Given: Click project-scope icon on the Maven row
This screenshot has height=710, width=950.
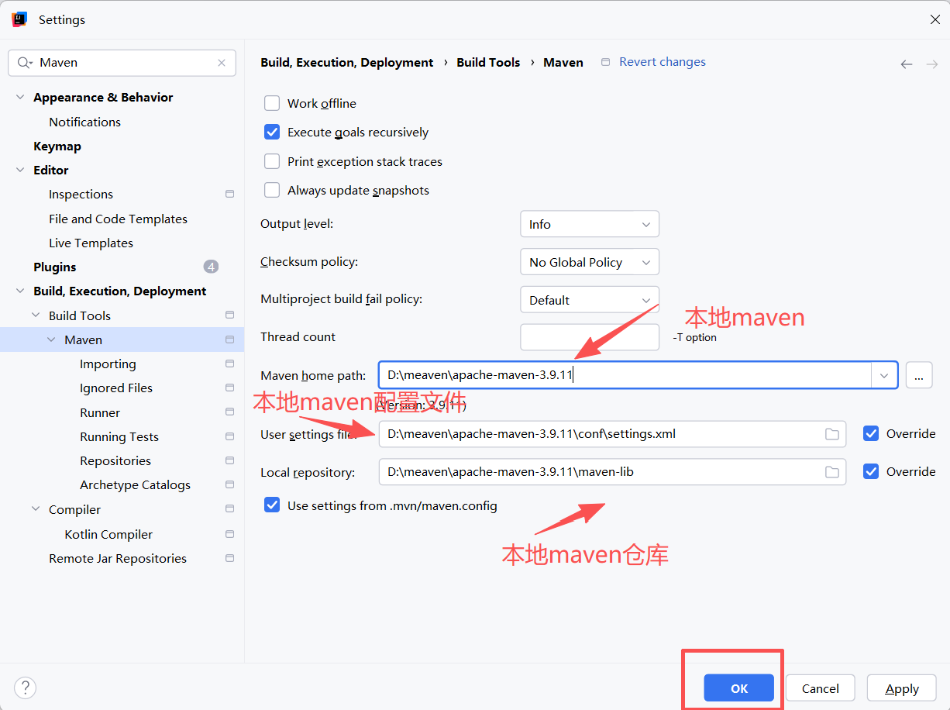Looking at the screenshot, I should [229, 339].
